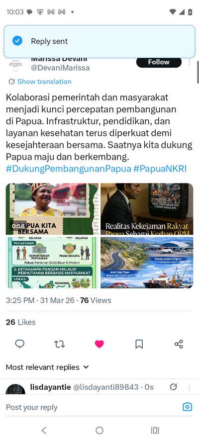Open the 26 Likes list
The height and width of the screenshot is (442, 199).
(20, 322)
